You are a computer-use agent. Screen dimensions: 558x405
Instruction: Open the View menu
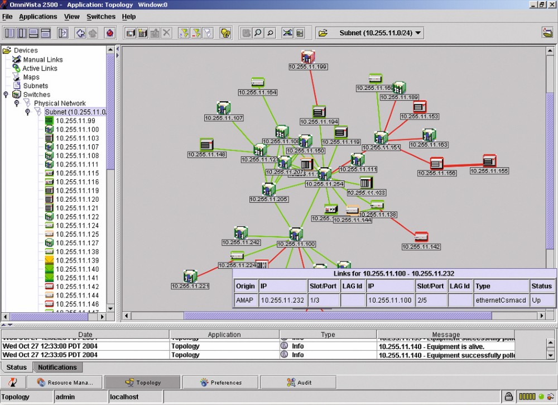point(71,17)
